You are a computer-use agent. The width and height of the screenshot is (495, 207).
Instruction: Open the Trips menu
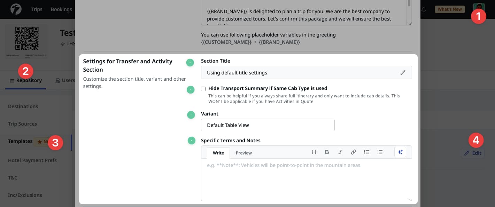[x=37, y=9]
